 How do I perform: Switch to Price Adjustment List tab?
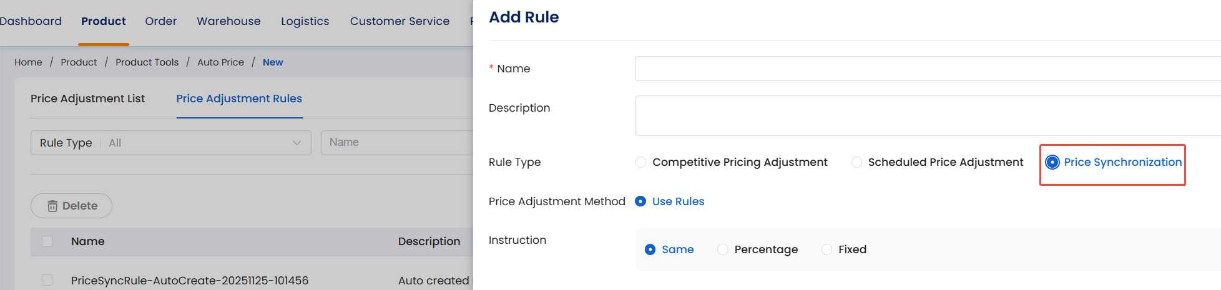(87, 99)
